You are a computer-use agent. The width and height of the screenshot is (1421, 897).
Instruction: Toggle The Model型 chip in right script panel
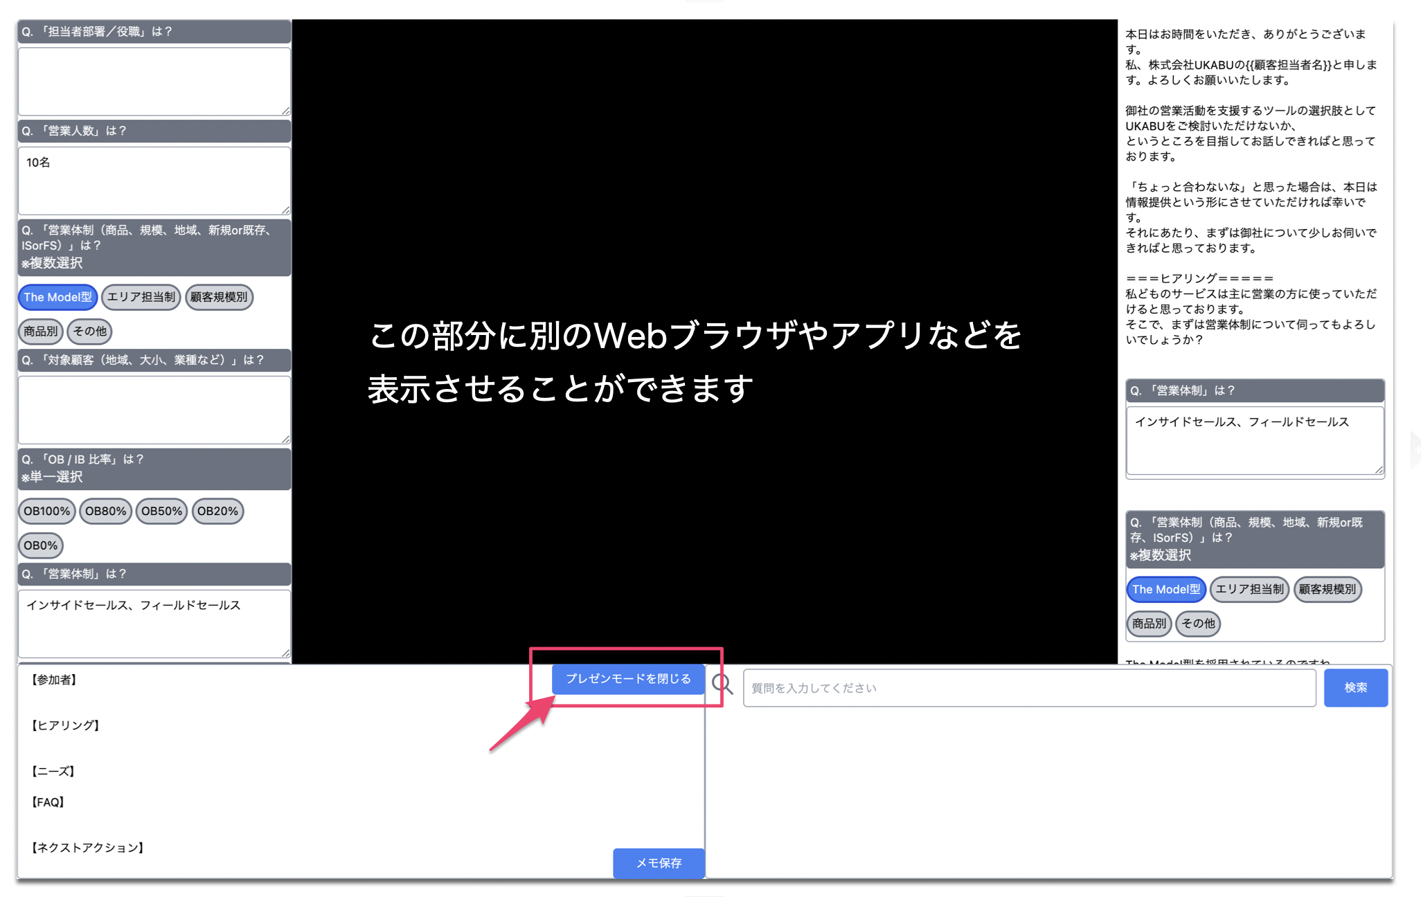(x=1166, y=590)
